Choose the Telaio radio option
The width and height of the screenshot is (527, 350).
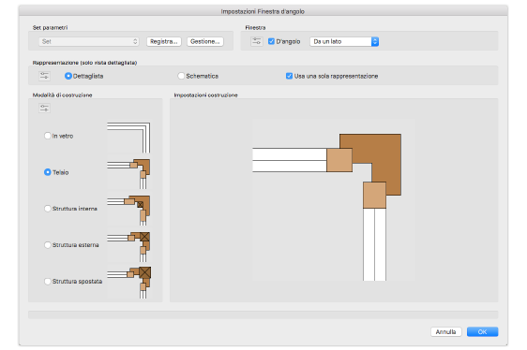(x=48, y=172)
